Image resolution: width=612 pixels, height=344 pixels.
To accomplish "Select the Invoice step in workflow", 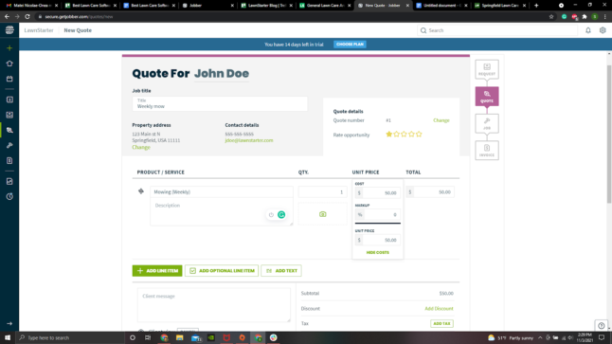I will (x=487, y=151).
